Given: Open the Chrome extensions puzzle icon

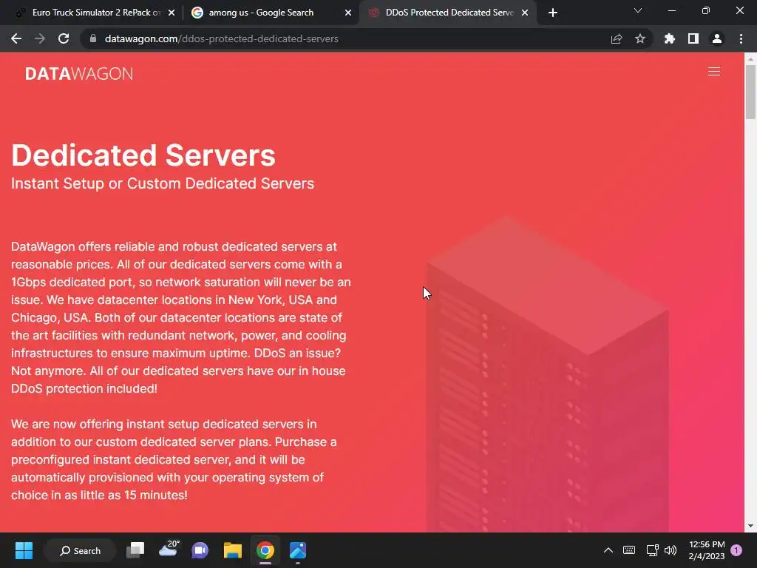Looking at the screenshot, I should pos(669,38).
